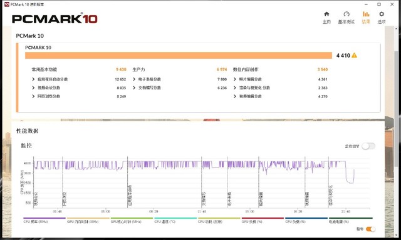
Task: Click the video editing (视频编辑) chart marker
Action: [x=307, y=199]
